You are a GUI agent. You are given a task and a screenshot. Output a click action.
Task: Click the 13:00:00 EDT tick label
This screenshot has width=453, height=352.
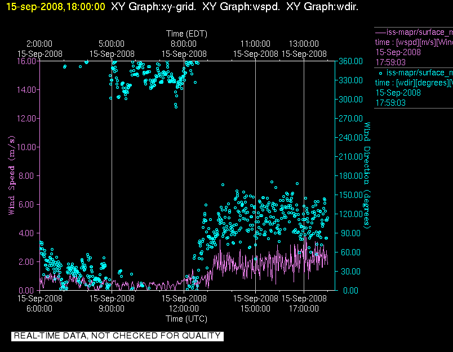[304, 44]
